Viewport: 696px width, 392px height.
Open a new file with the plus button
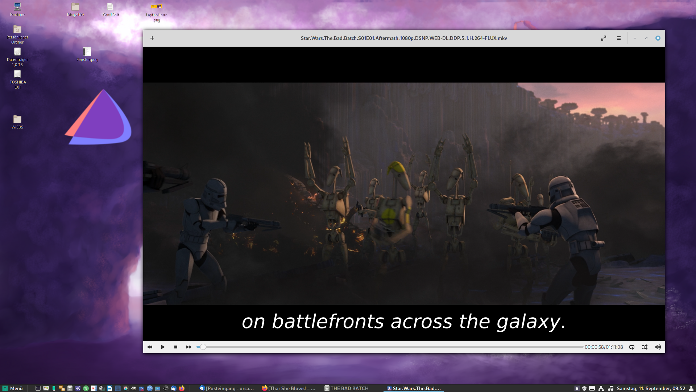coord(152,38)
